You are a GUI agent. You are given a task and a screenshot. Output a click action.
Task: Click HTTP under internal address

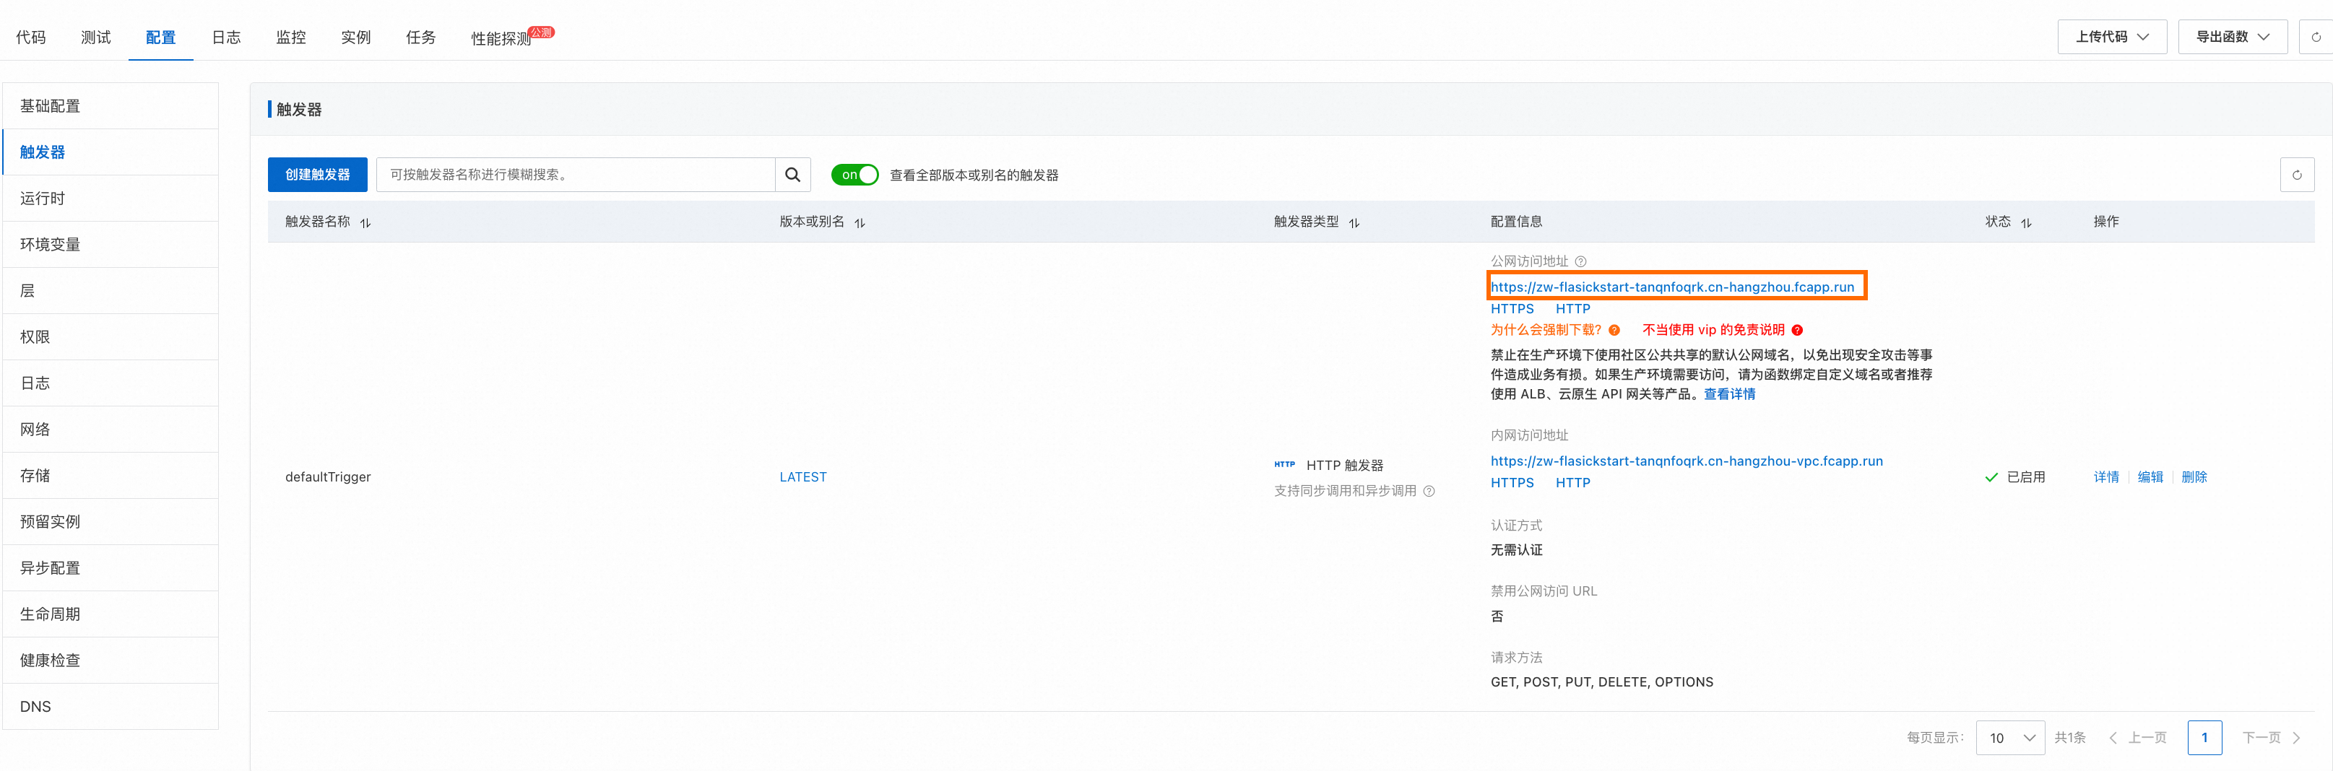[1572, 482]
